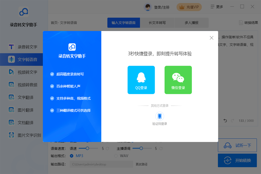Image resolution: width=261 pixels, height=174 pixels.
Task: Close the login dialog with the X
Action: click(x=211, y=38)
